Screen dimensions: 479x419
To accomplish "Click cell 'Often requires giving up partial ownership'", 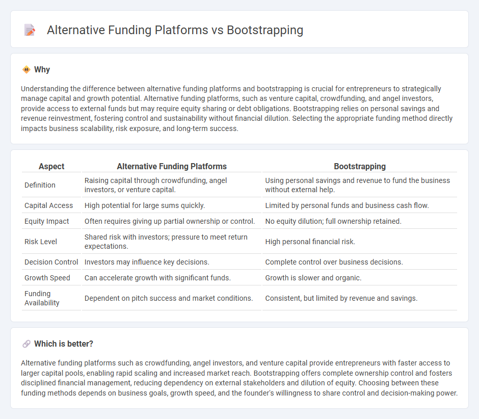I will pos(172,221).
